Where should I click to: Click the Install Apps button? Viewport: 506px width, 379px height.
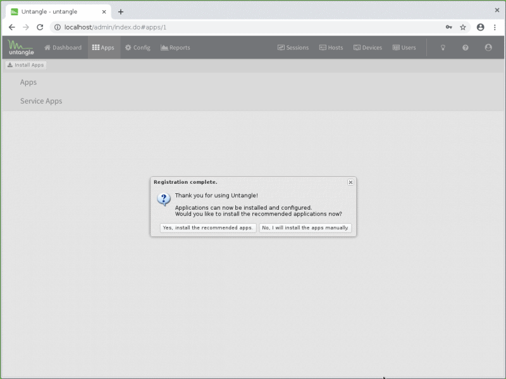pyautogui.click(x=25, y=64)
